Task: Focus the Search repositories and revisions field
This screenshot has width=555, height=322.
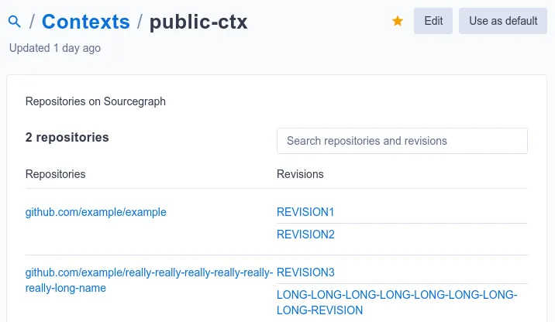Action: point(402,141)
